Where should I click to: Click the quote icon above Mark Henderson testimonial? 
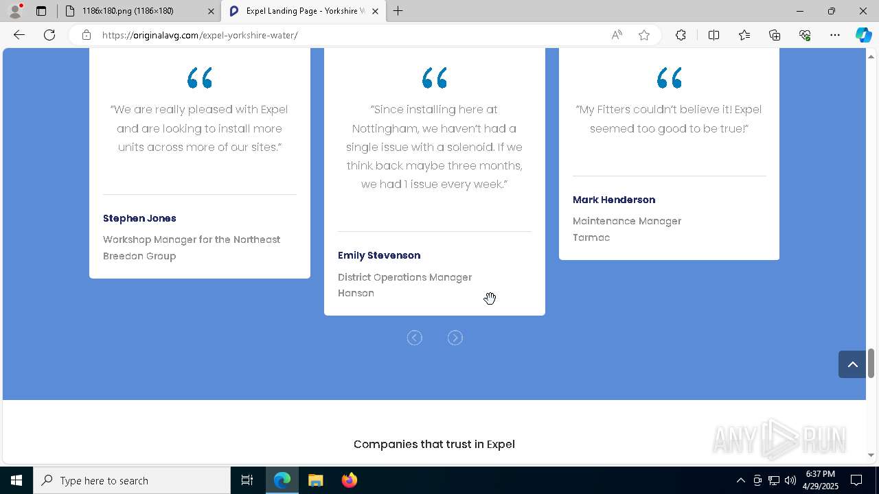670,78
